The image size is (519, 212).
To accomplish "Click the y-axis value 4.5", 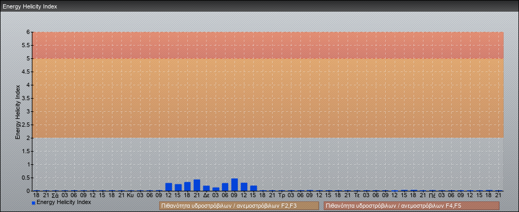I will [x=26, y=72].
